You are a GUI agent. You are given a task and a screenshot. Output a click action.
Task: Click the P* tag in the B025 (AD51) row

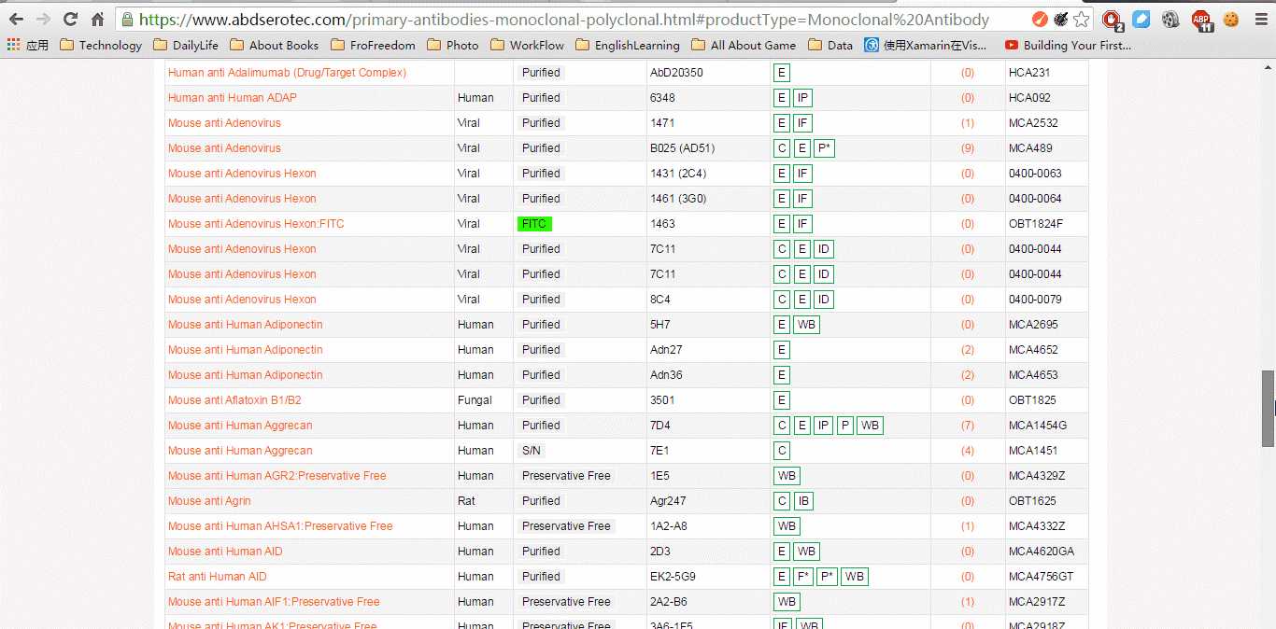824,148
